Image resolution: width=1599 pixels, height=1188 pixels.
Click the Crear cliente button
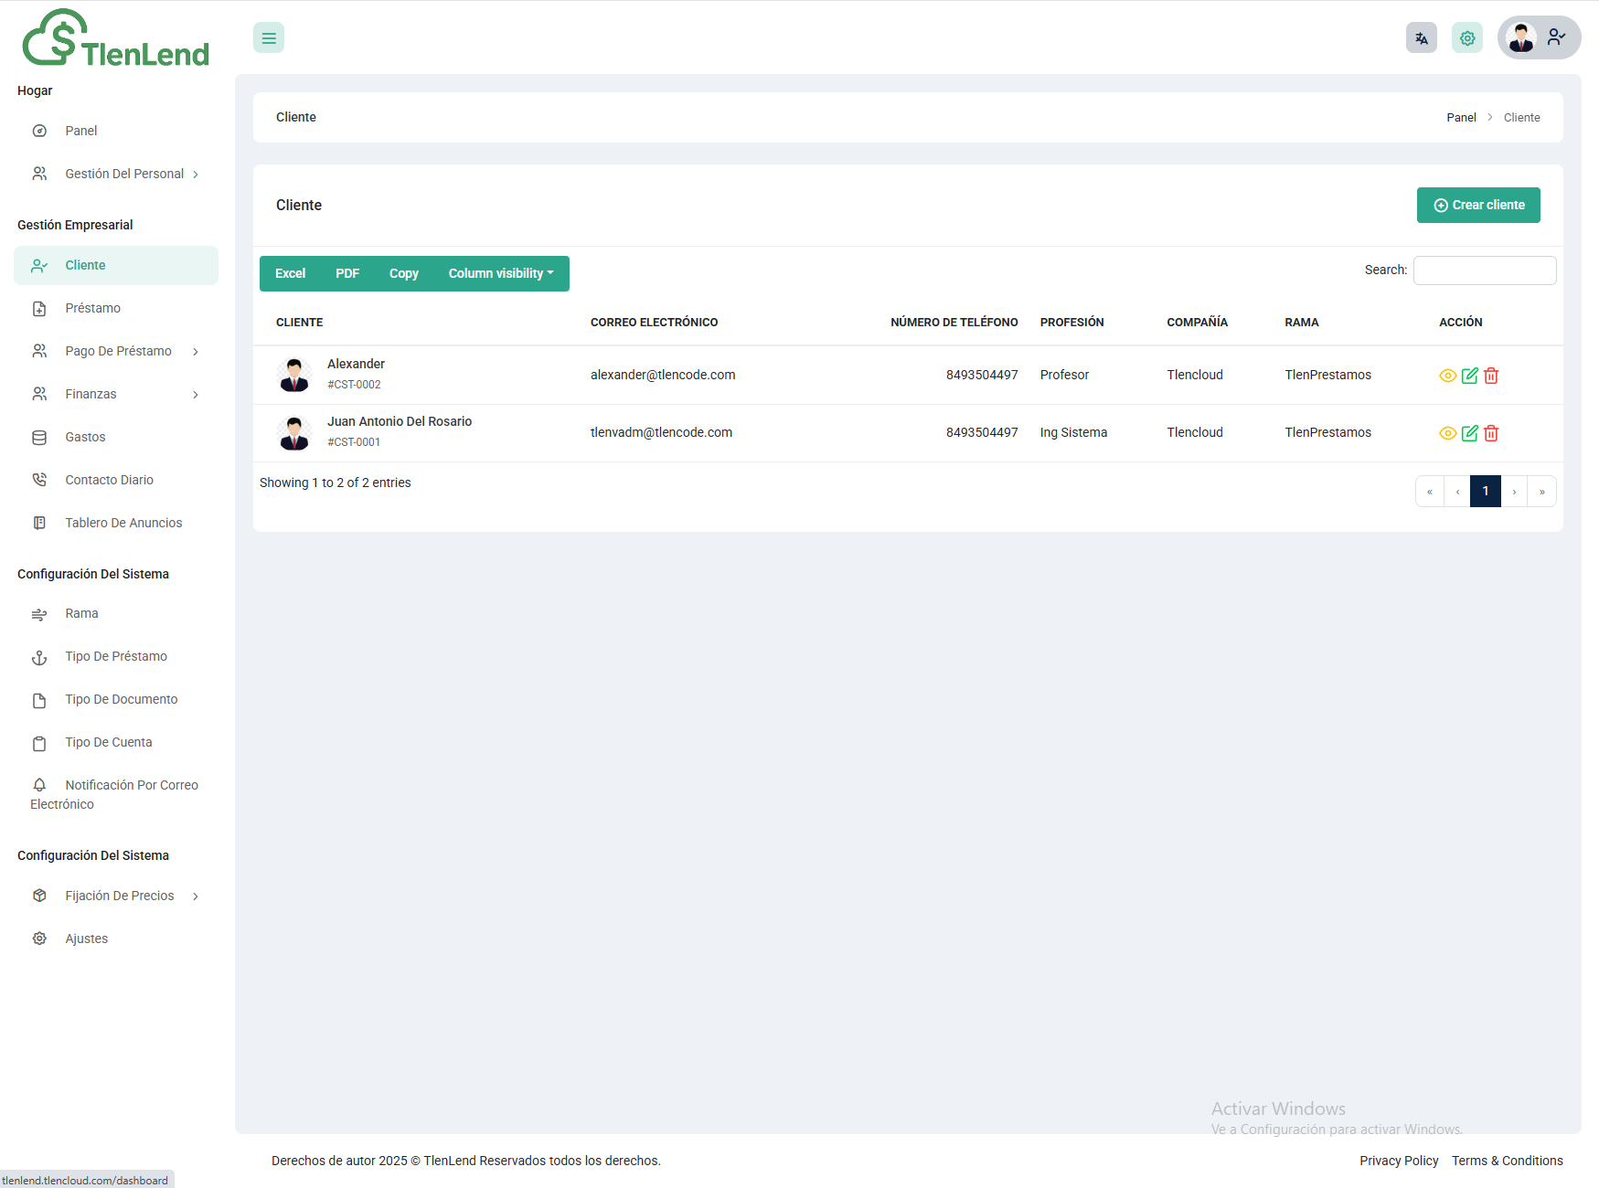1477,205
